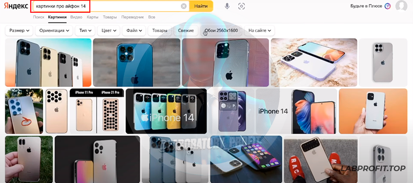This screenshot has width=413, height=183.
Task: Expand the Размер filter dropdown
Action: pos(19,31)
